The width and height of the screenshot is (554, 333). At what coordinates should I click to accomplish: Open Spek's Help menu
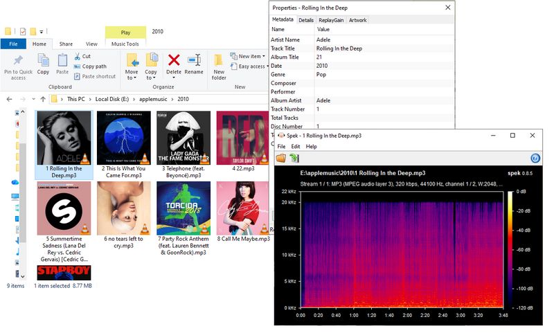click(x=311, y=147)
